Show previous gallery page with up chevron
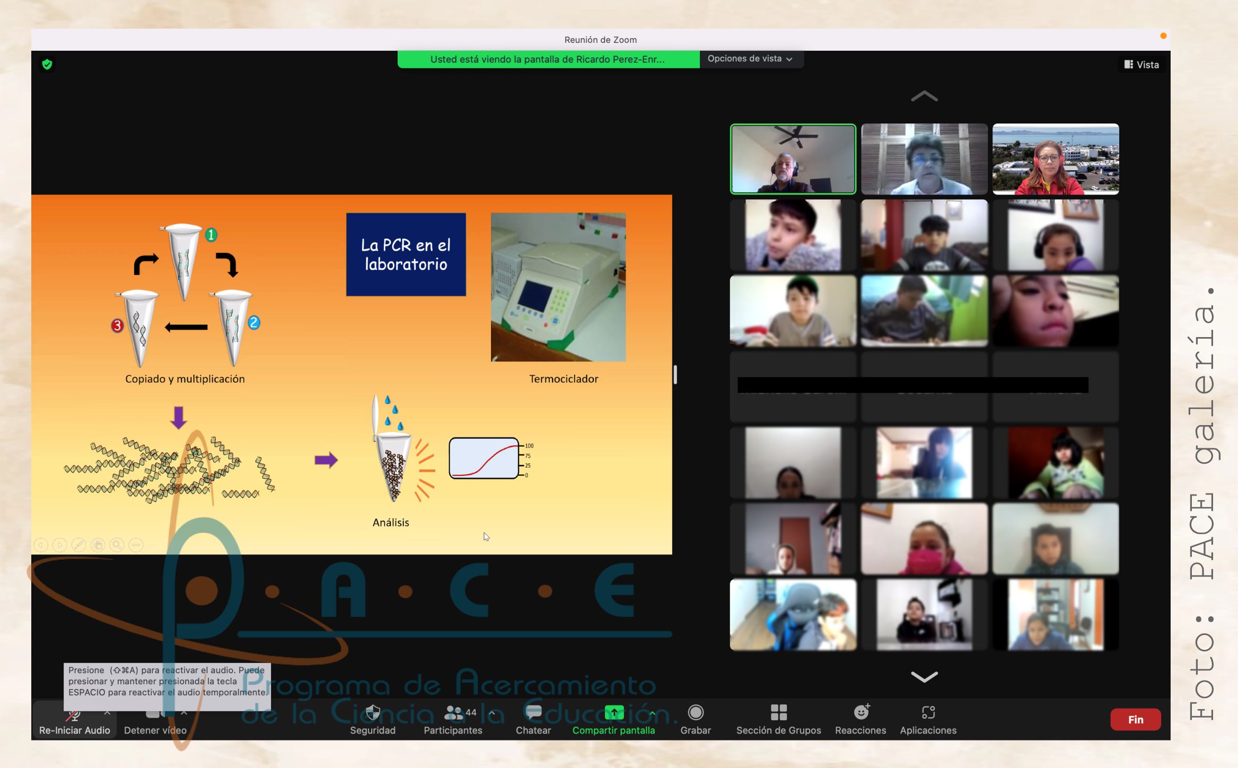The image size is (1238, 768). click(924, 96)
